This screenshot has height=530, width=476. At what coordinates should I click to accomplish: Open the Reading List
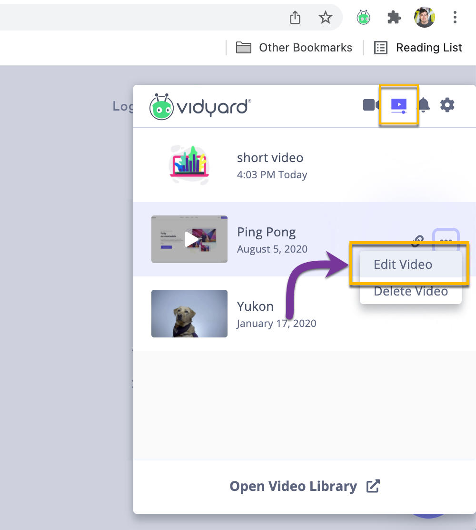coord(418,48)
